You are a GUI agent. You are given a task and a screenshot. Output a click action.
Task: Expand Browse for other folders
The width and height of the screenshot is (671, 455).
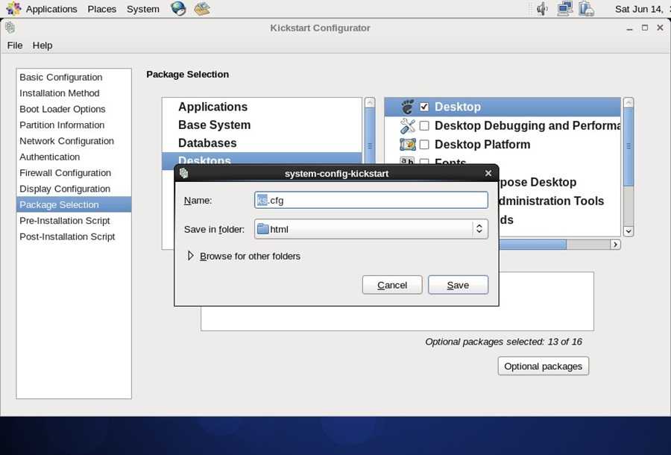point(244,256)
